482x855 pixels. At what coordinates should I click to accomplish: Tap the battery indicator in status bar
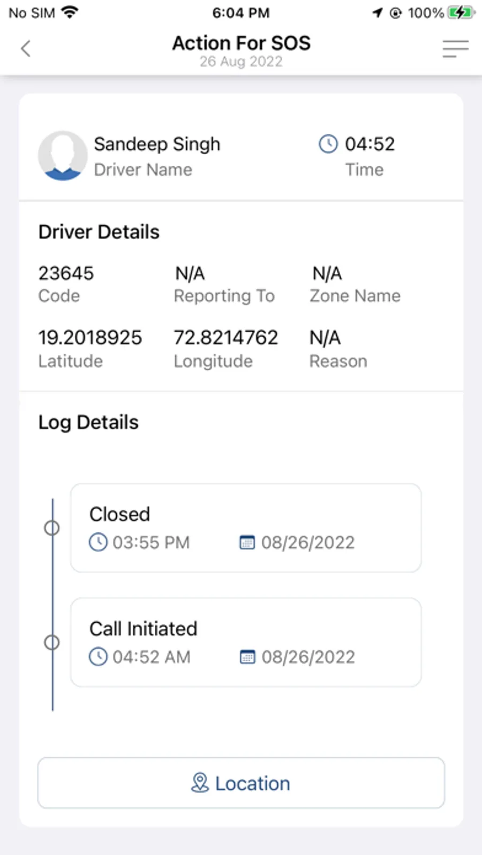[461, 12]
